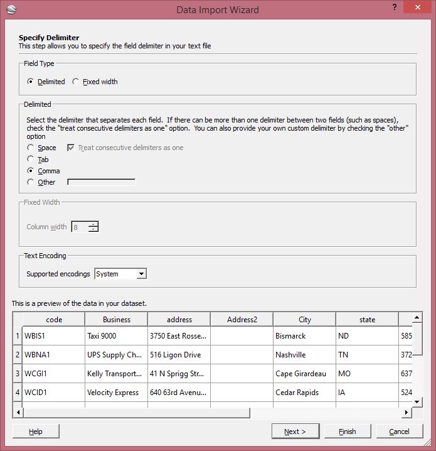Click the WCID1 code cell
Viewport: 436px width, 451px height.
coord(54,393)
